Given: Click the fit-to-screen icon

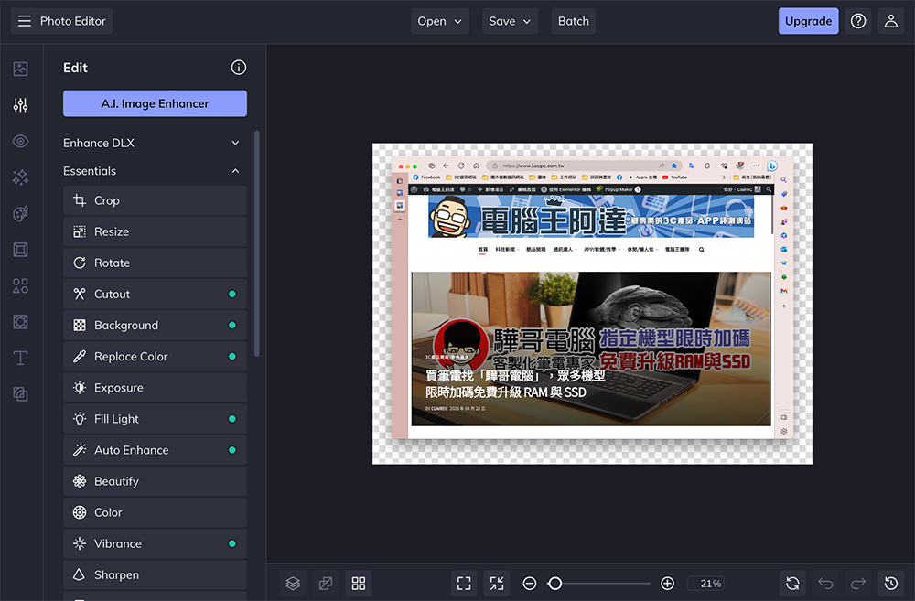Looking at the screenshot, I should point(464,583).
